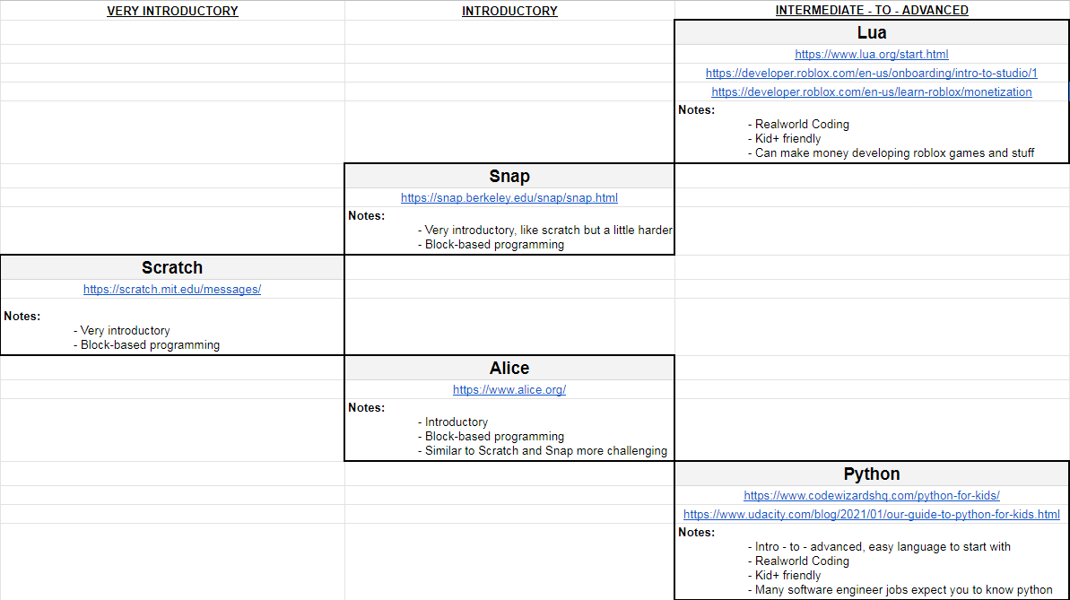Open the Udacity Python guide link
Screen dimensions: 1070x600
point(871,515)
